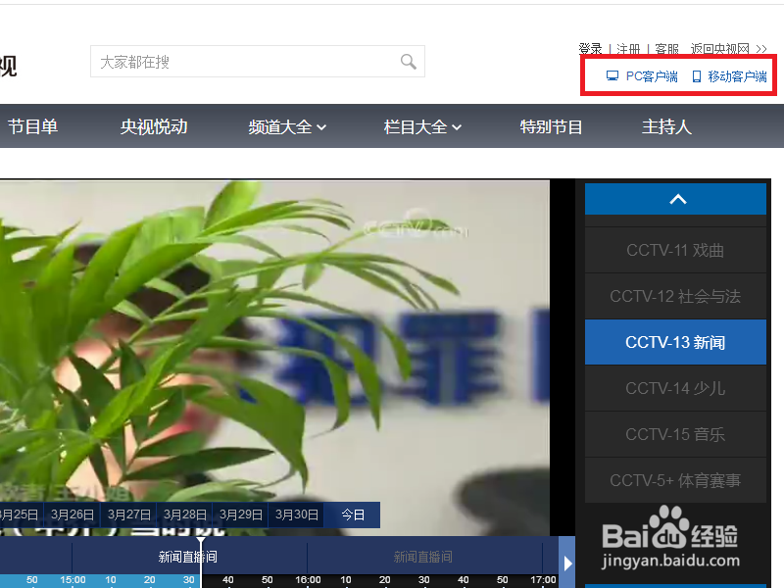Click the 17:00 mark on timeline
The width and height of the screenshot is (784, 588).
[544, 580]
